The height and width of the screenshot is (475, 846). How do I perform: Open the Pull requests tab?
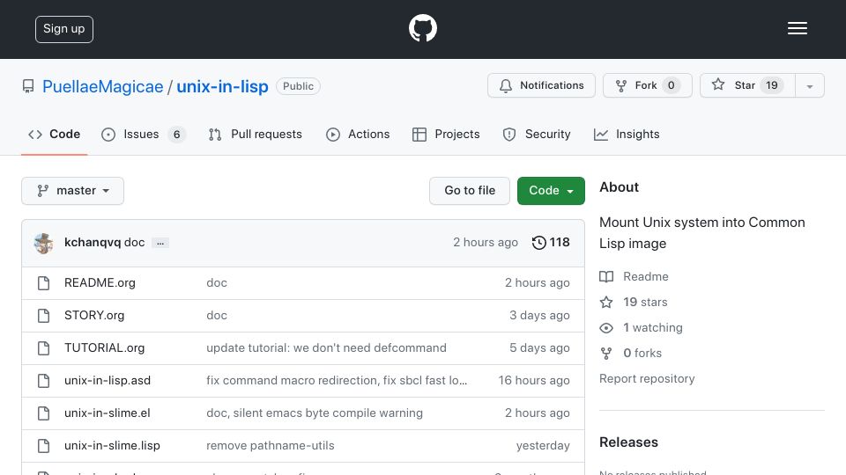tap(256, 134)
